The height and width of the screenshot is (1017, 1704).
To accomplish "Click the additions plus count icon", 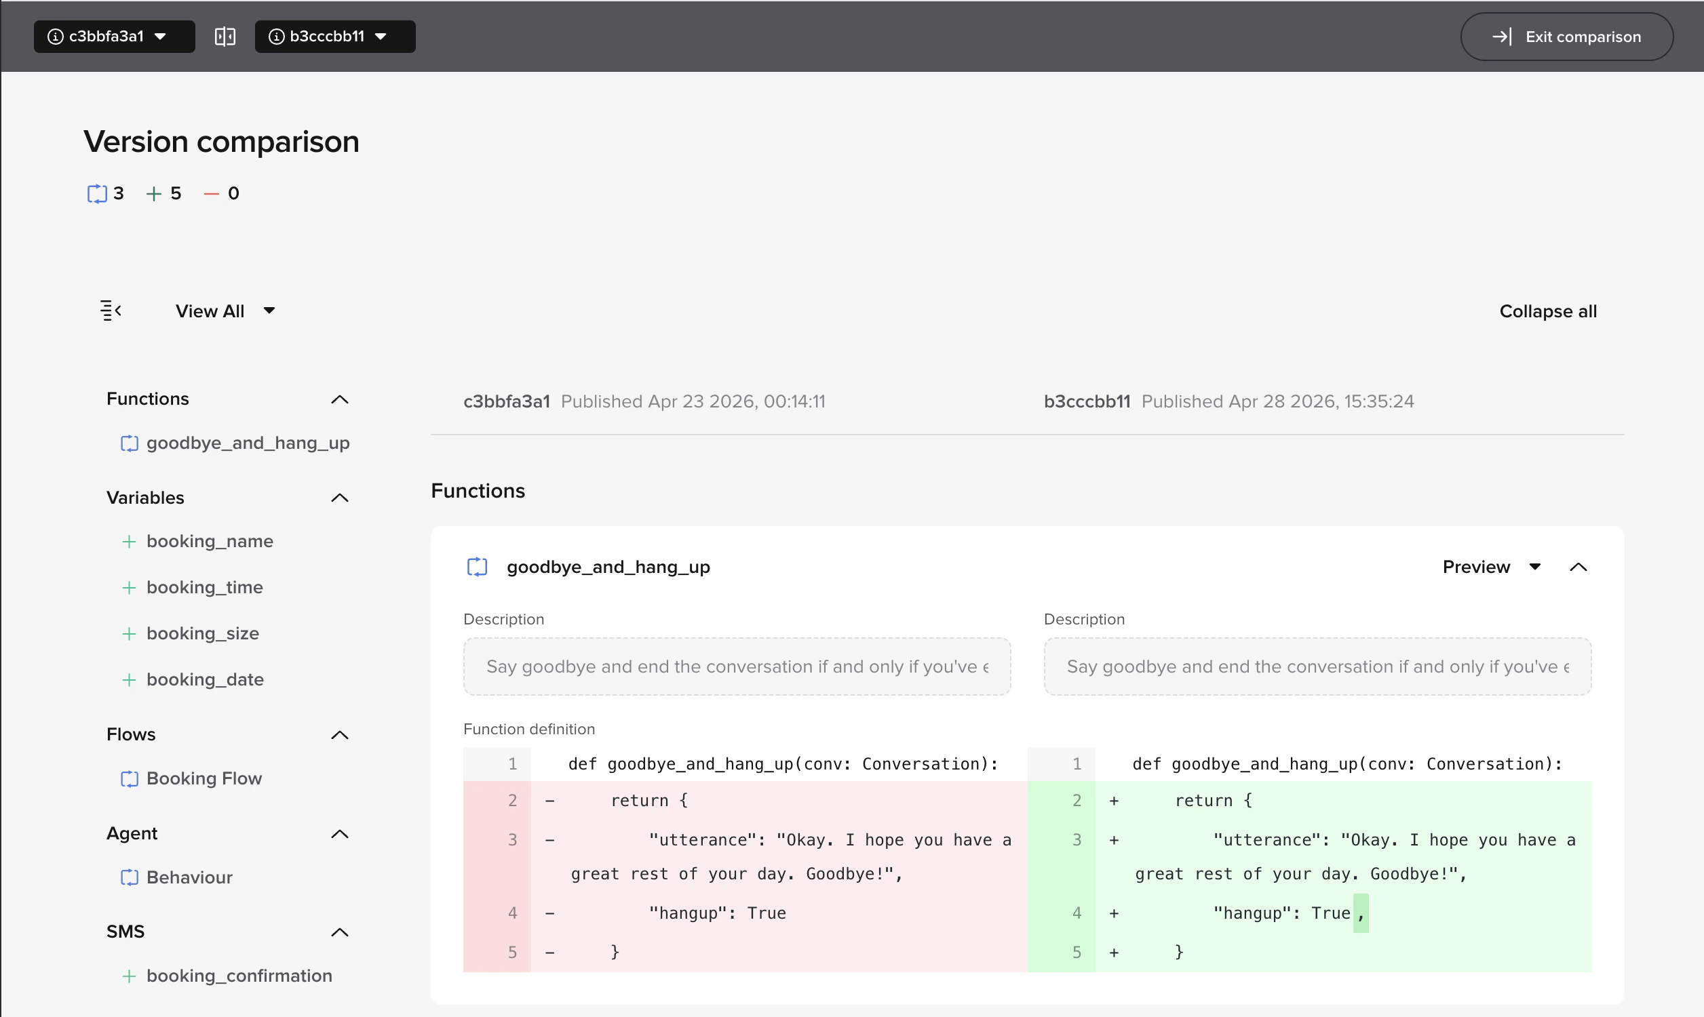I will [x=153, y=194].
